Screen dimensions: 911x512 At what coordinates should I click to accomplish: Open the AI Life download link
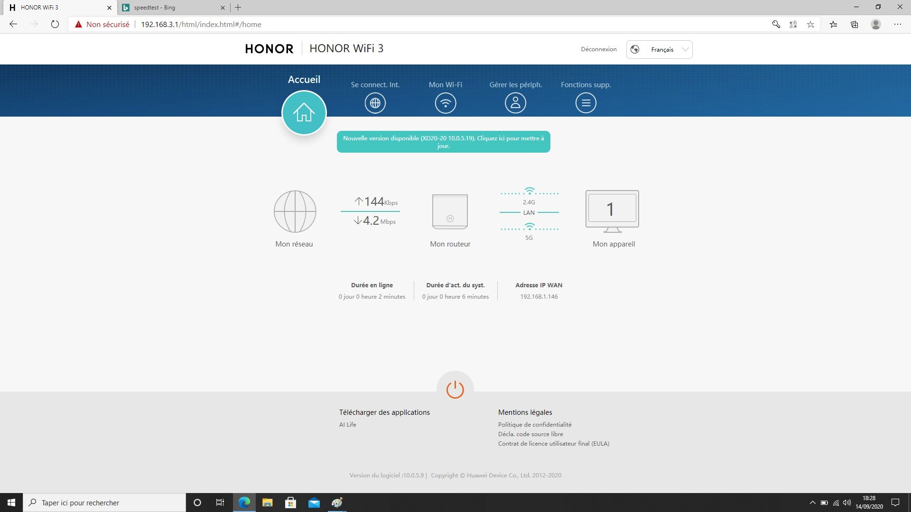(348, 425)
